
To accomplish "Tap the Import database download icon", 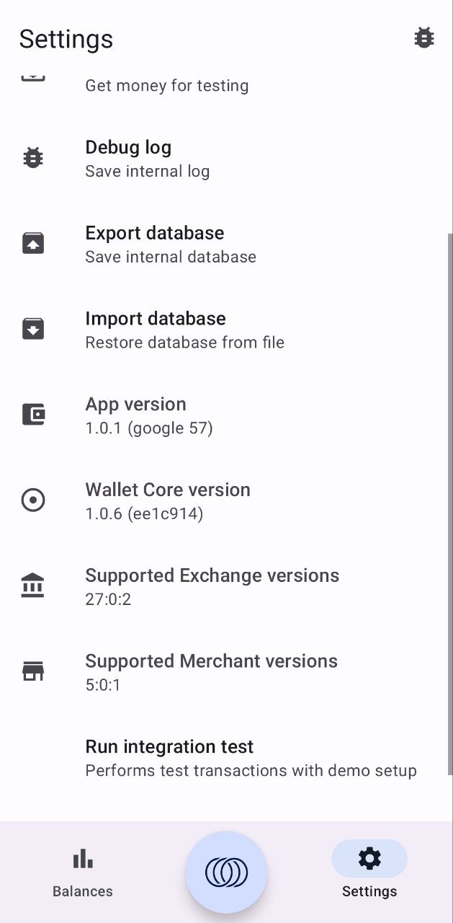I will coord(33,330).
